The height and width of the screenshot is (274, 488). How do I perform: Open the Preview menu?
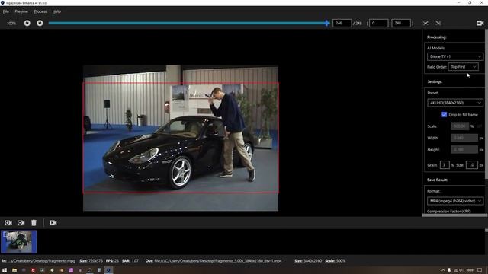pos(21,11)
